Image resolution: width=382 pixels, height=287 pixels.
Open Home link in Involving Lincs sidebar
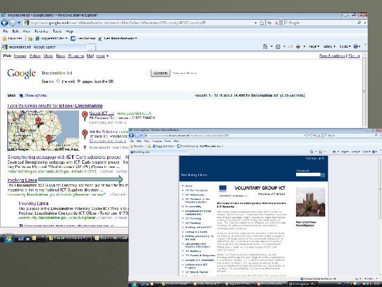[188, 186]
